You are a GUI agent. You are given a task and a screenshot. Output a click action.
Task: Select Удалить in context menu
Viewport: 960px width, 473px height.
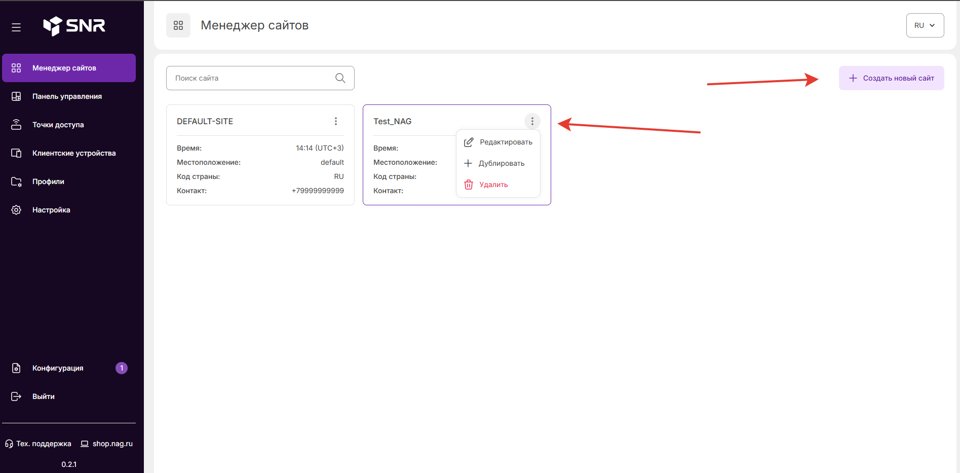coord(498,185)
